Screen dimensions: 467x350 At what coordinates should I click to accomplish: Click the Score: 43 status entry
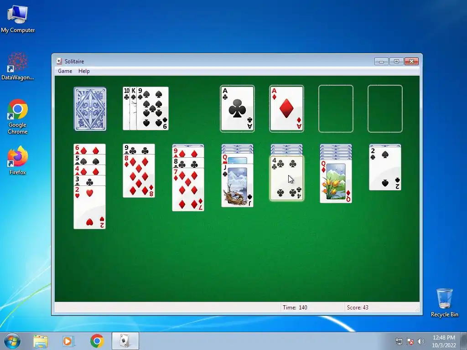(358, 308)
